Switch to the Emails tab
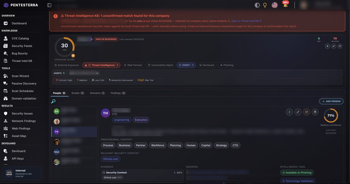Image resolution: width=350 pixels, height=184 pixels. [x=78, y=93]
